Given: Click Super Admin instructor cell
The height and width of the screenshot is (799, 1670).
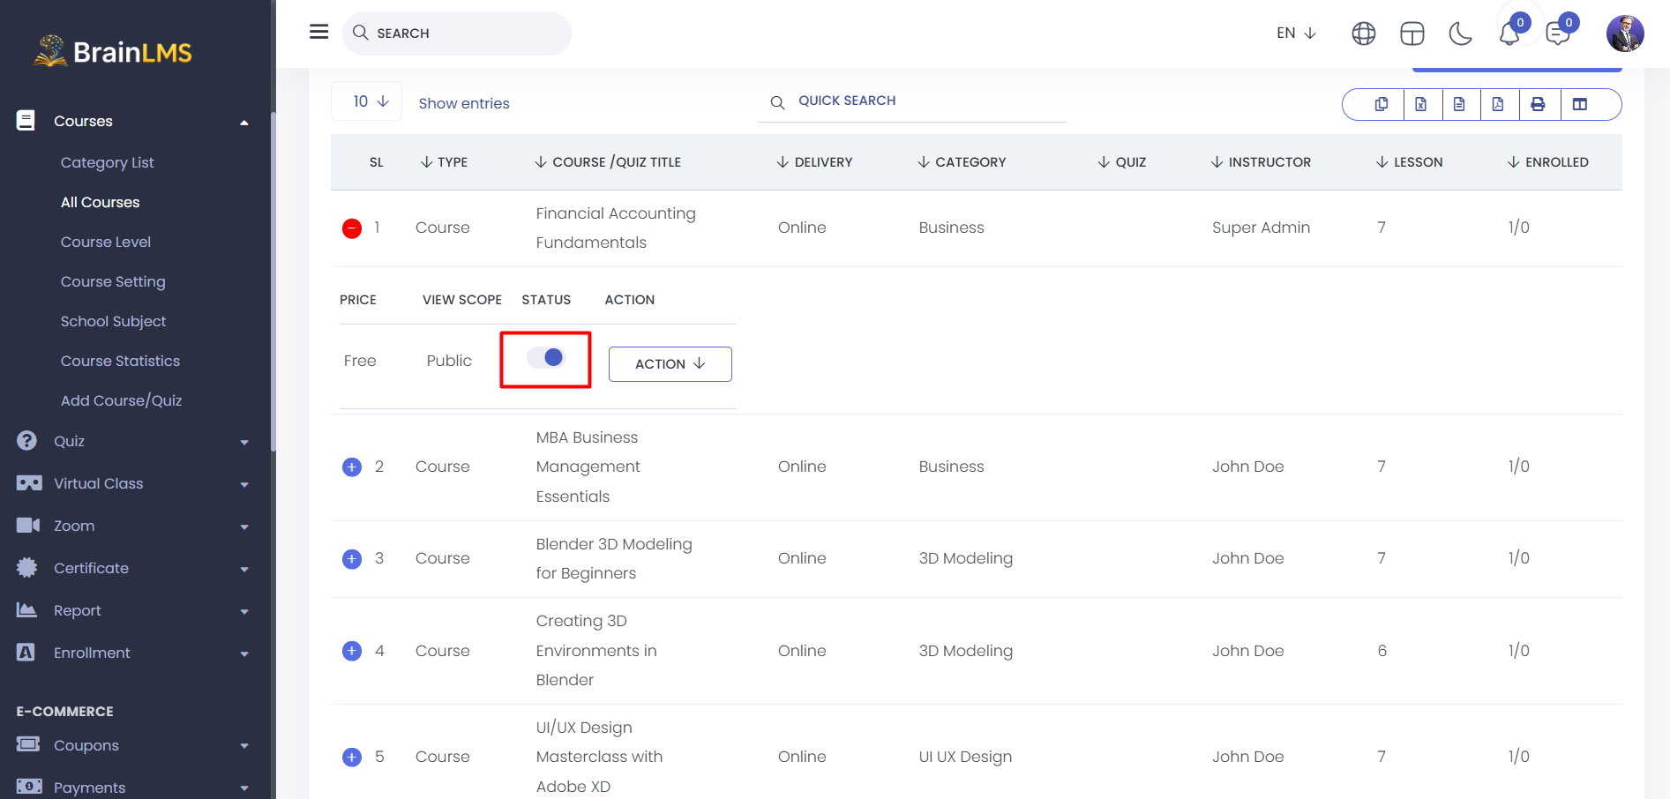Looking at the screenshot, I should (x=1261, y=228).
